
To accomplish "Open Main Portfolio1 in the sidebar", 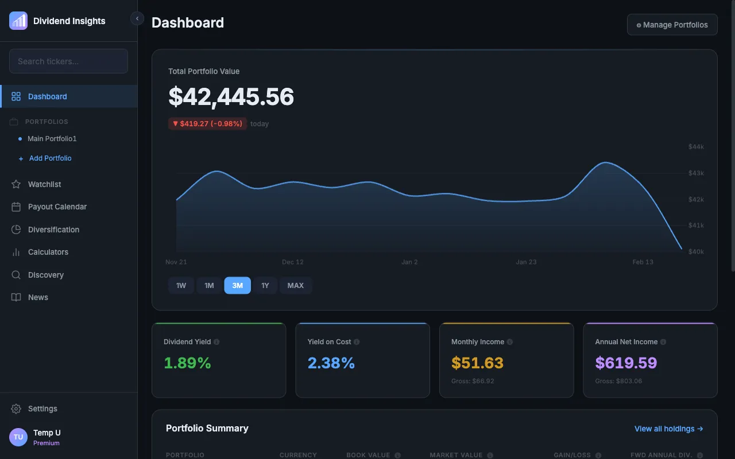I will click(x=52, y=139).
